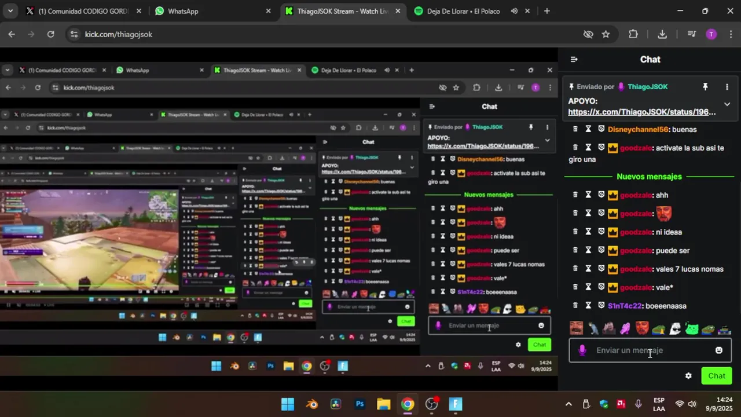View site information icon in the address bar
Screen dimensions: 741x417
tap(74, 34)
